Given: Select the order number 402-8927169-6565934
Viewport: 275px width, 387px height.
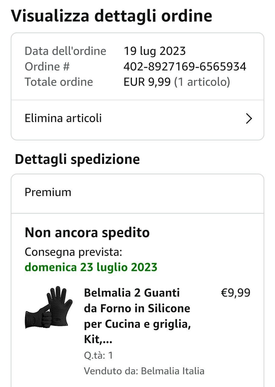Looking at the screenshot, I should pyautogui.click(x=185, y=67).
